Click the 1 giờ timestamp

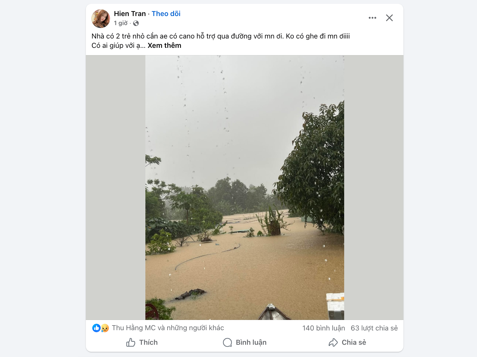[121, 23]
